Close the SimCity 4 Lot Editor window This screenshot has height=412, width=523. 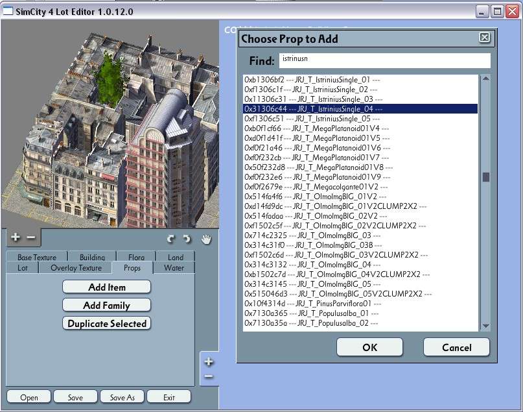[x=513, y=12]
